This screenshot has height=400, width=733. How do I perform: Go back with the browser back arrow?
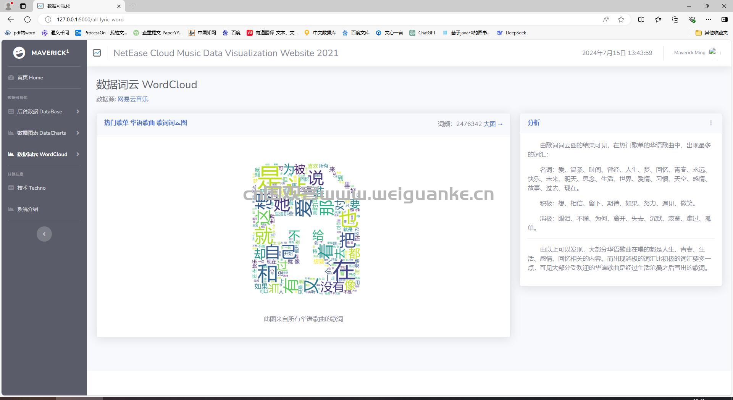coord(10,19)
